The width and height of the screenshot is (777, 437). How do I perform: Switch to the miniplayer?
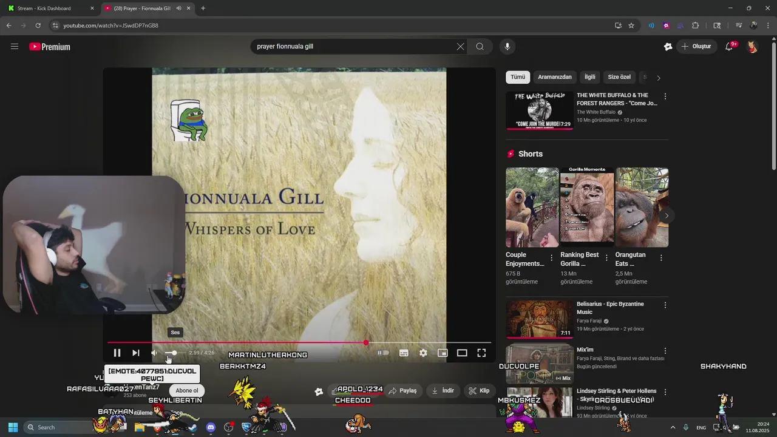[443, 353]
